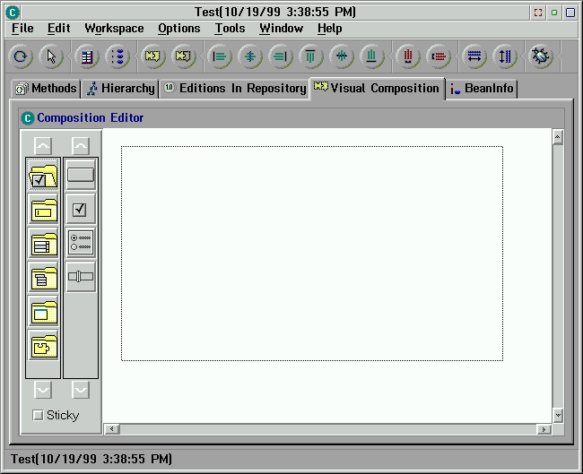Pick the plain button bean from palette

(81, 176)
